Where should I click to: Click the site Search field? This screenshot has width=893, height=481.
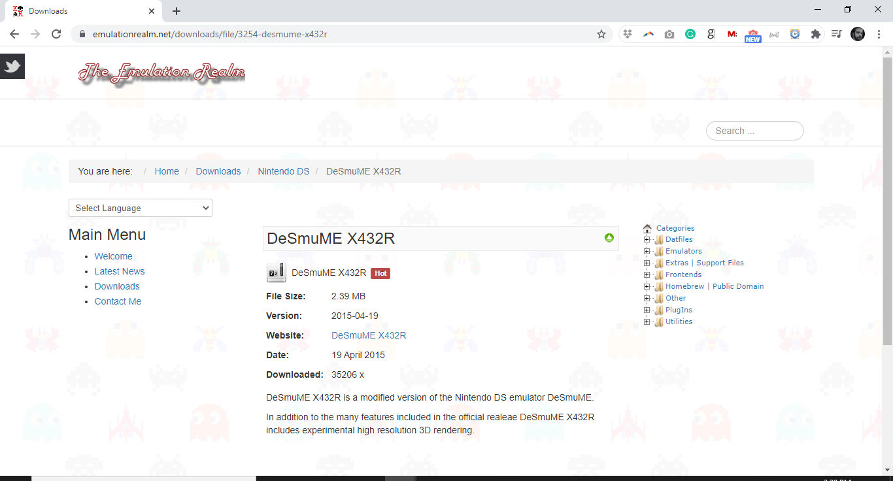click(x=755, y=131)
